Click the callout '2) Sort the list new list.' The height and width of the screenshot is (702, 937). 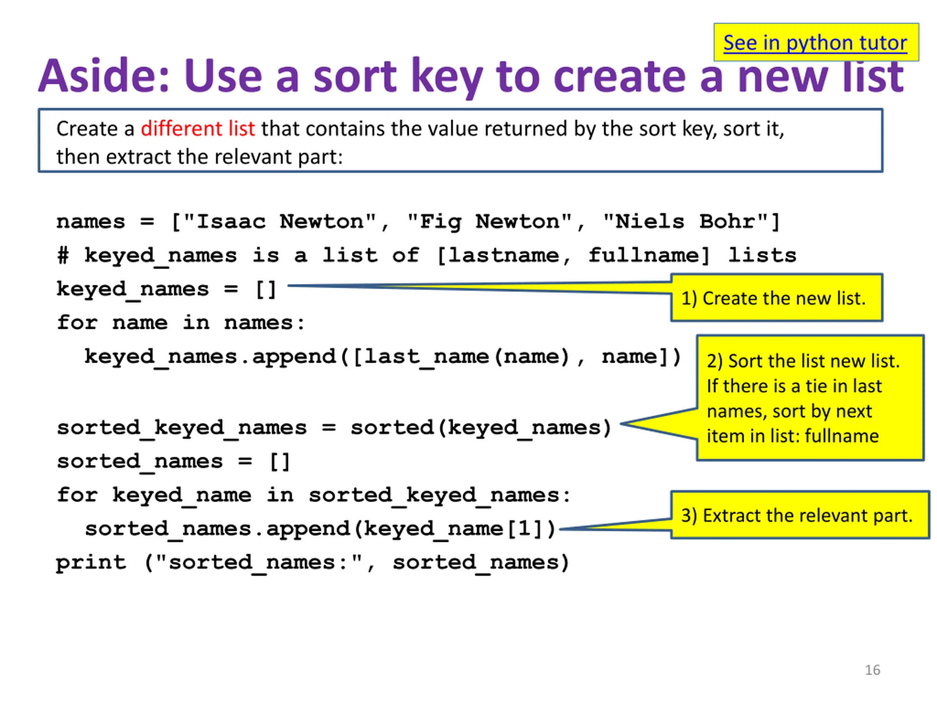(810, 398)
